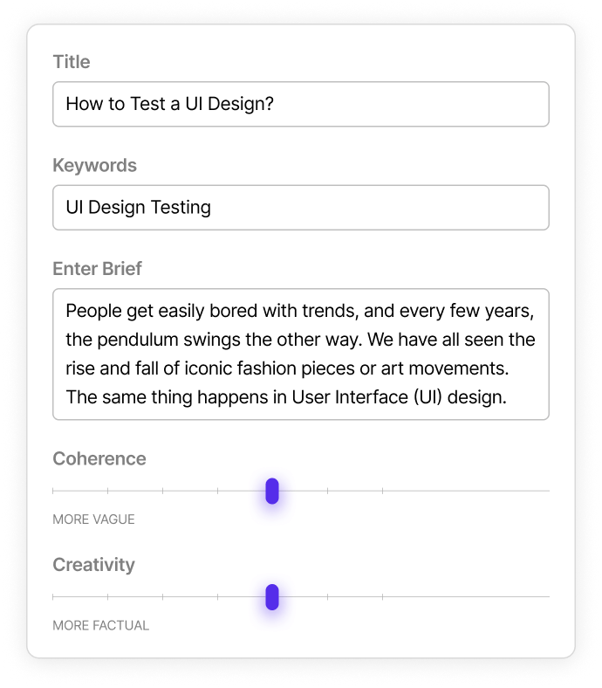
Task: Click the Title input field
Action: tap(300, 104)
